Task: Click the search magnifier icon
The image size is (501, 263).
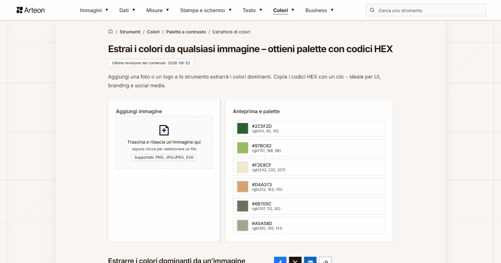Action: pyautogui.click(x=372, y=10)
